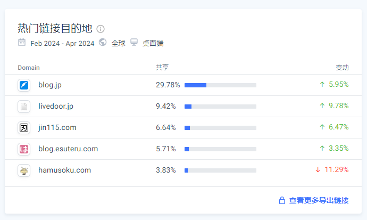Click the blog.esuteru.com favicon icon
Image resolution: width=367 pixels, height=220 pixels.
pyautogui.click(x=24, y=149)
